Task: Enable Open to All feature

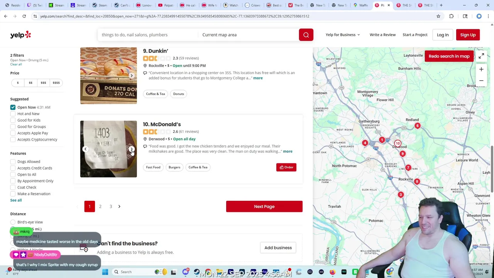Action: point(13,175)
